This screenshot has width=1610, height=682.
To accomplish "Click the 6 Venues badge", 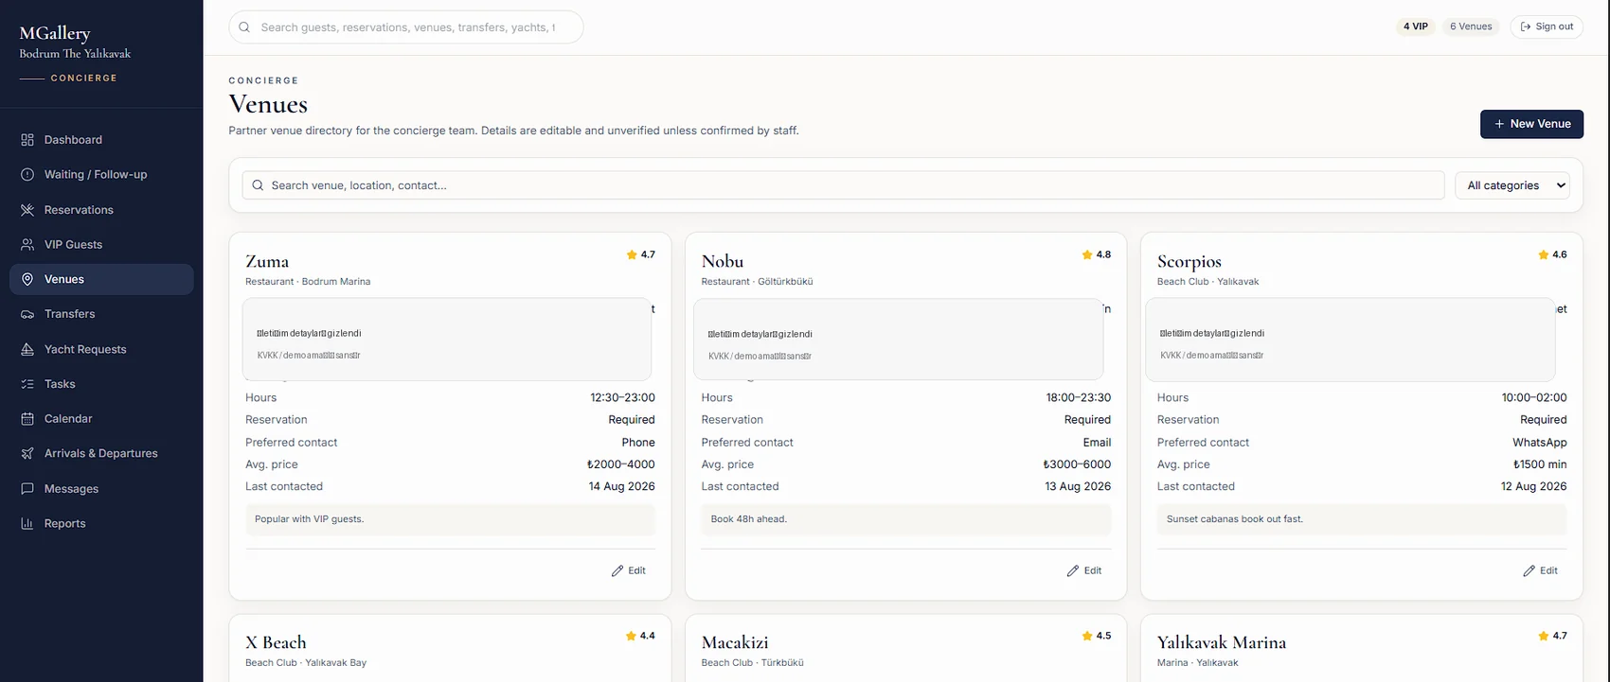I will tap(1471, 26).
